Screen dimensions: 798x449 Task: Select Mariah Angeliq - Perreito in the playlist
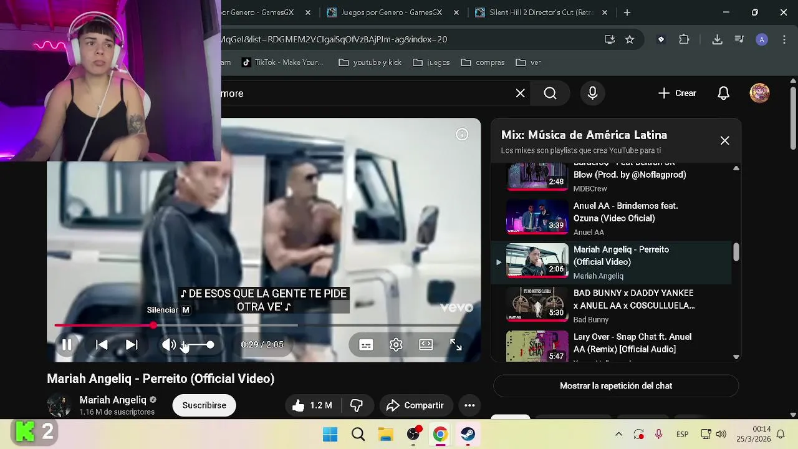point(612,263)
